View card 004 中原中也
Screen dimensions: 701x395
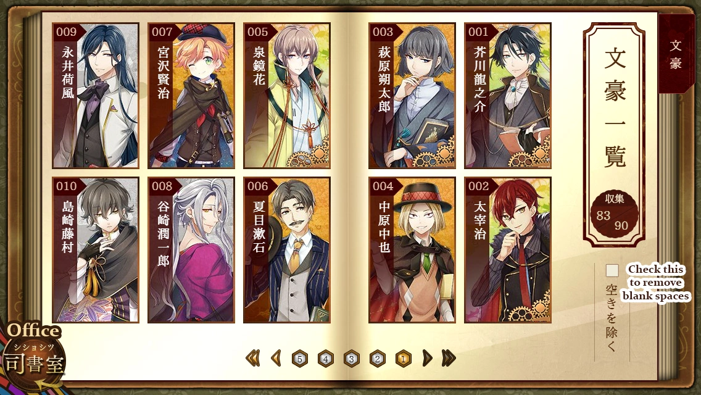pyautogui.click(x=412, y=249)
